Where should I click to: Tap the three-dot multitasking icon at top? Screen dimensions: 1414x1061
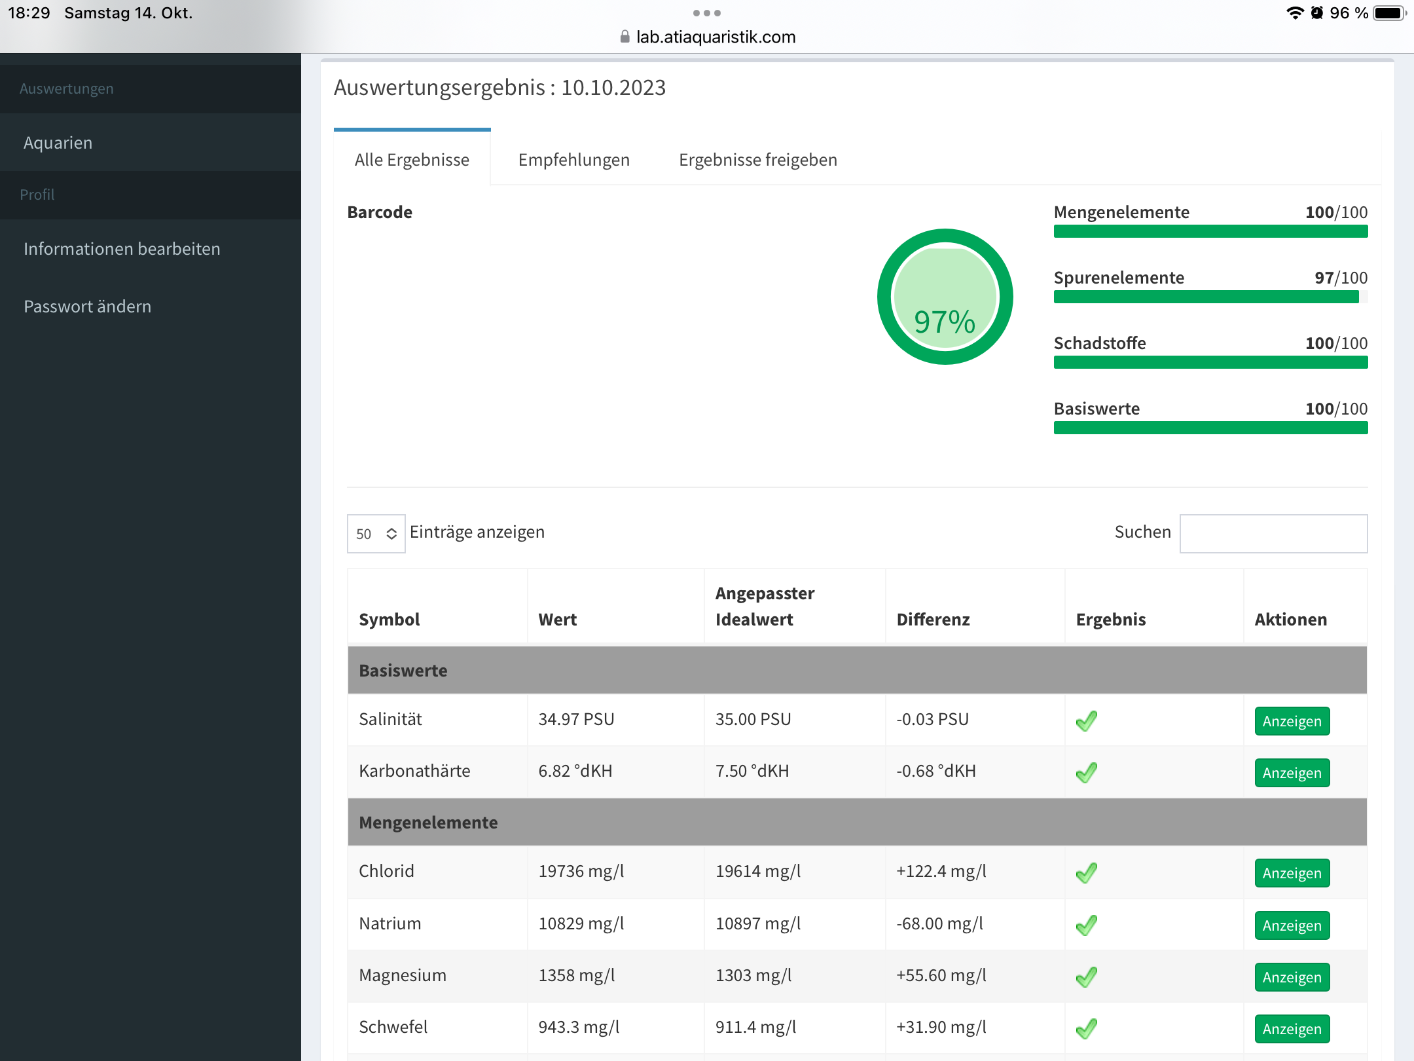[706, 13]
